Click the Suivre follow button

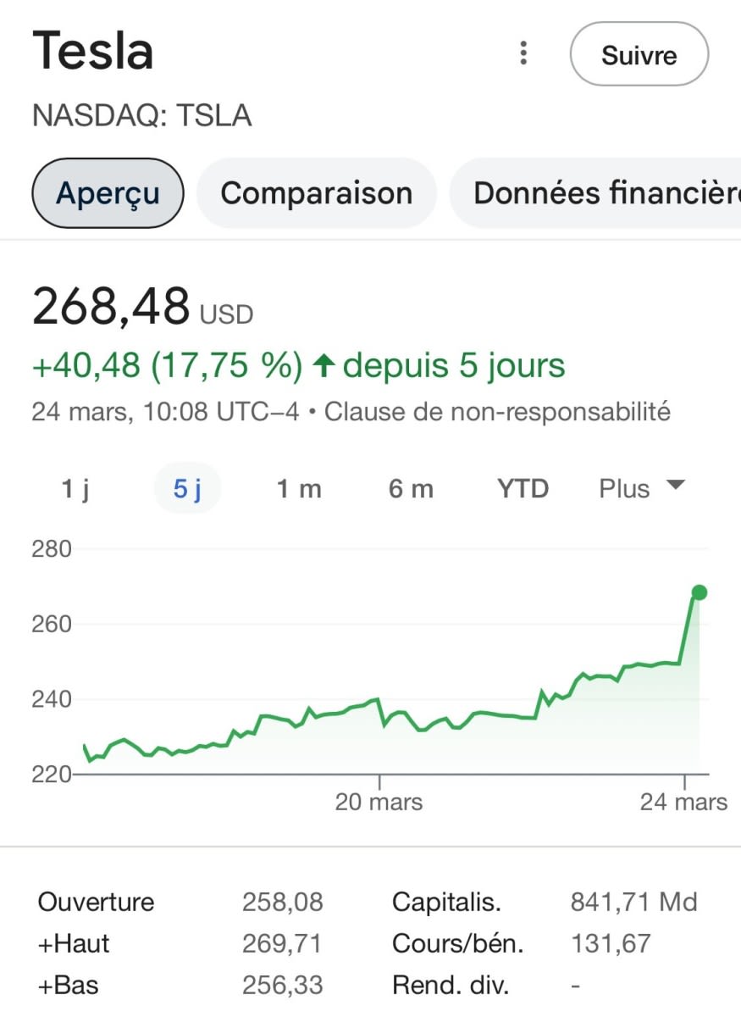point(639,55)
